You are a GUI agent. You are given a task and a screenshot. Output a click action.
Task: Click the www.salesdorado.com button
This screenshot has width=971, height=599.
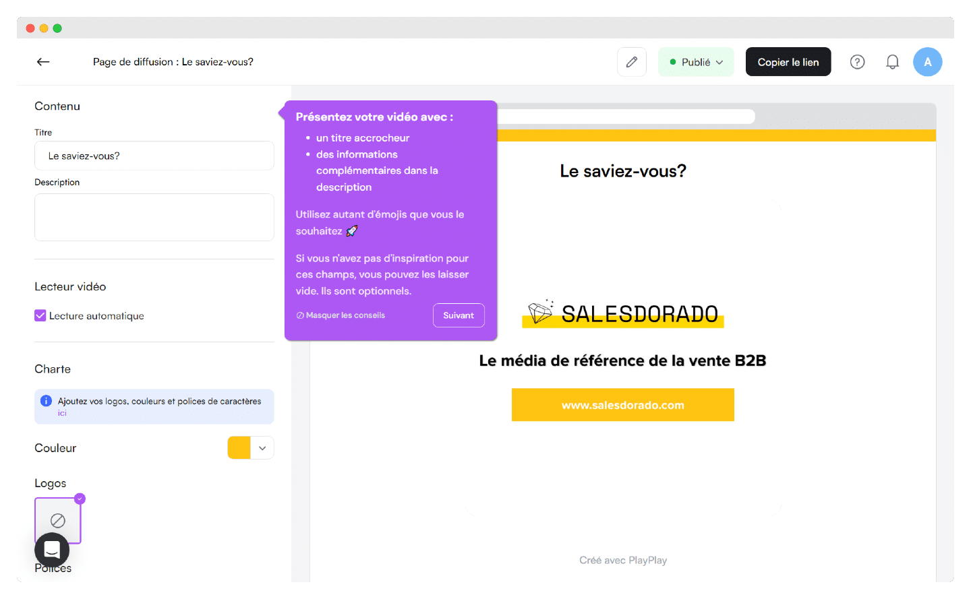click(x=623, y=405)
